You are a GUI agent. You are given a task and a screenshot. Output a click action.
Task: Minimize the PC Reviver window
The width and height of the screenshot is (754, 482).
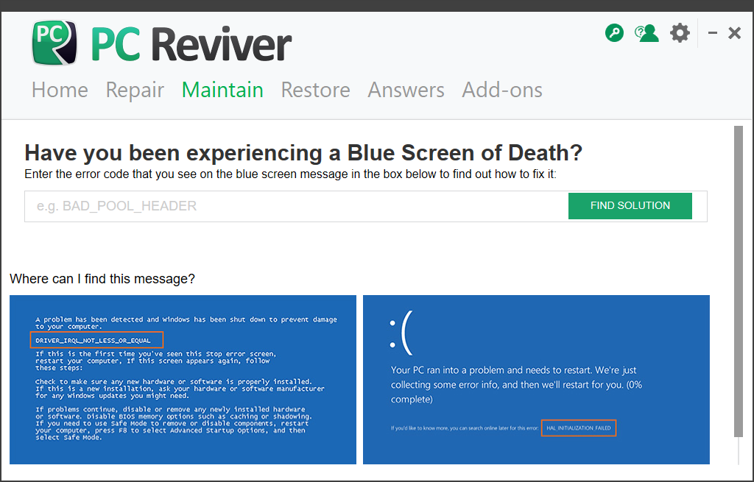[x=713, y=32]
